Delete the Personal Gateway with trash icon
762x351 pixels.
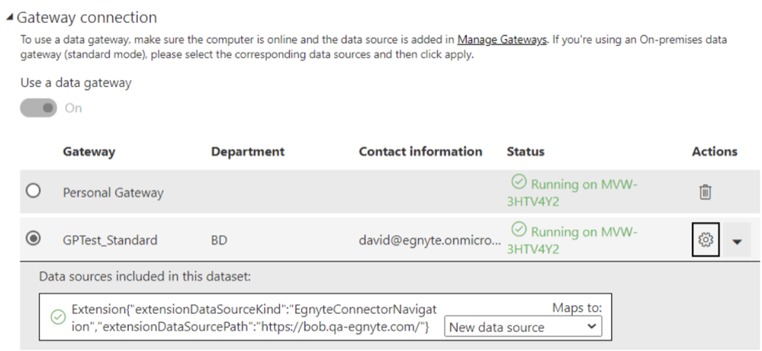point(705,192)
